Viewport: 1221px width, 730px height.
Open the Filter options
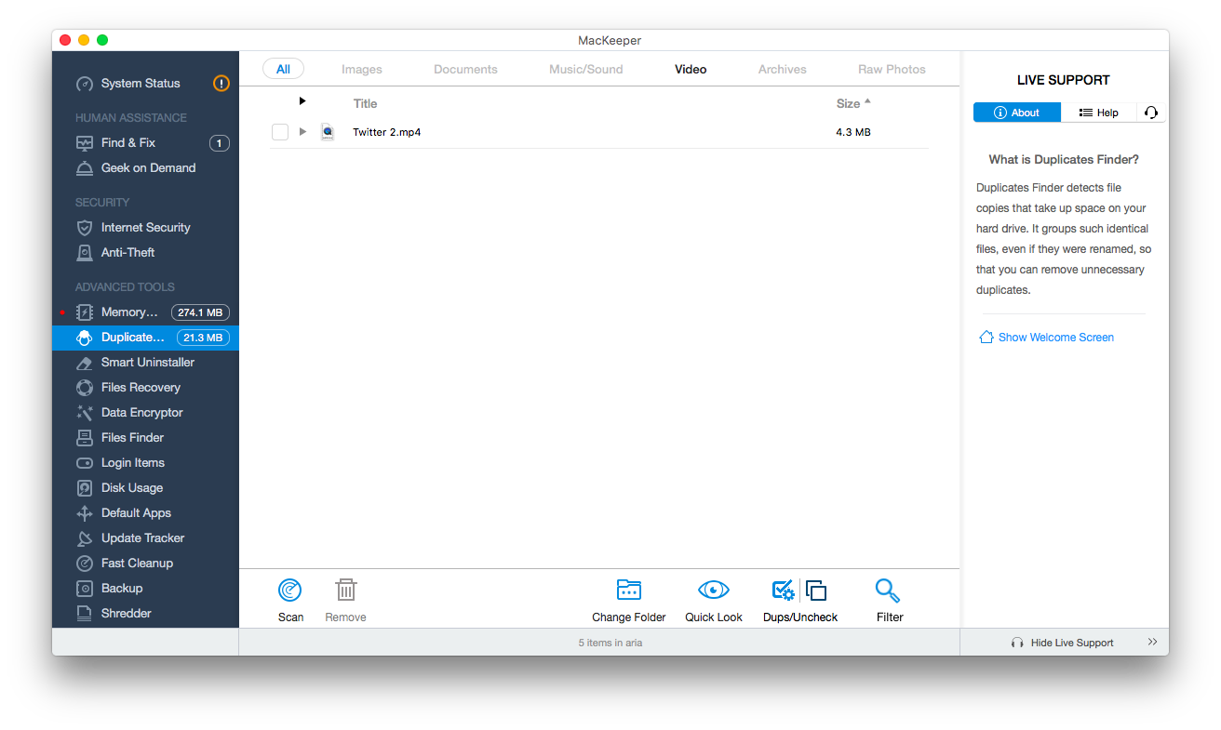[x=888, y=598]
